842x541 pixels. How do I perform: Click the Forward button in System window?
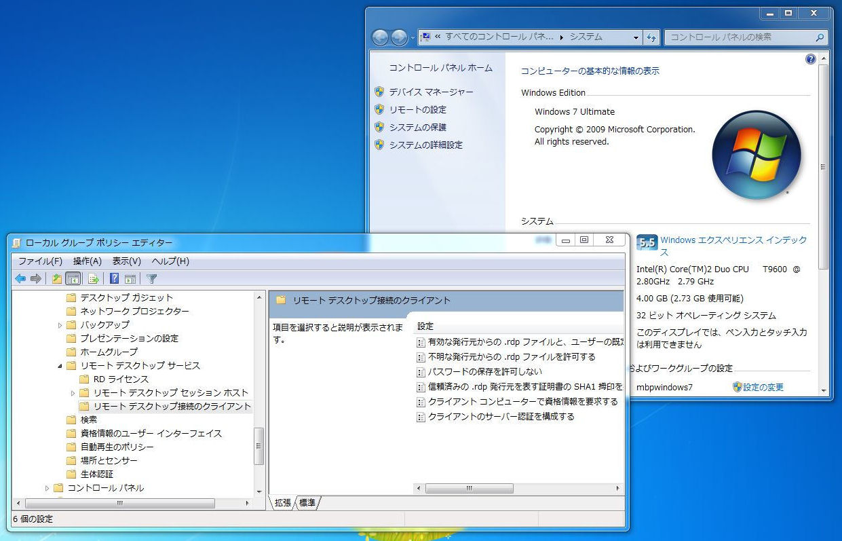click(399, 37)
